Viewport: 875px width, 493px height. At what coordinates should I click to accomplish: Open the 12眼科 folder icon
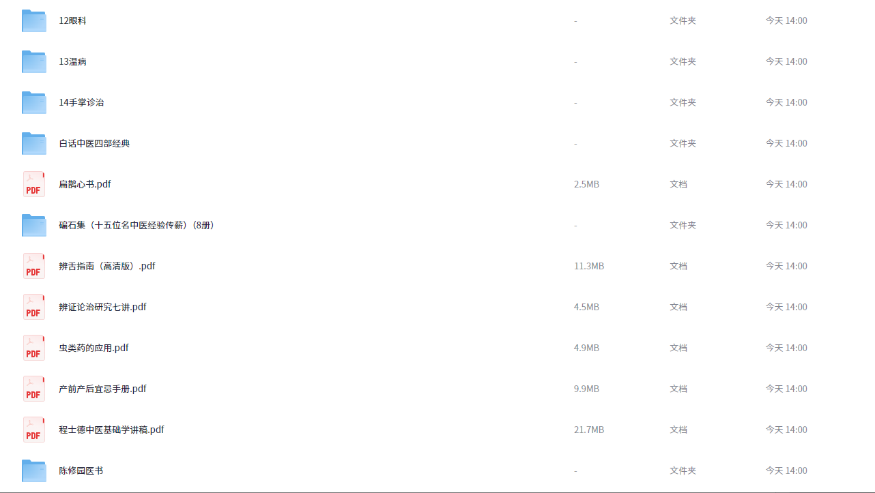(34, 20)
